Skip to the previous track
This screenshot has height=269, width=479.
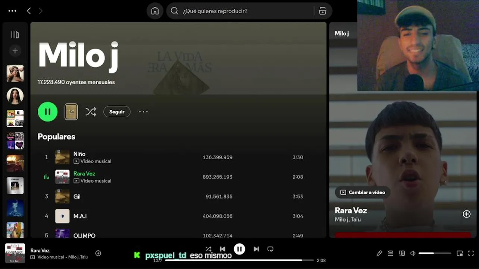(x=223, y=249)
